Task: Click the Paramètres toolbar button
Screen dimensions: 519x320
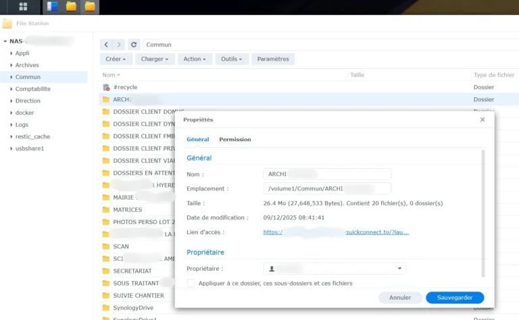Action: click(273, 59)
